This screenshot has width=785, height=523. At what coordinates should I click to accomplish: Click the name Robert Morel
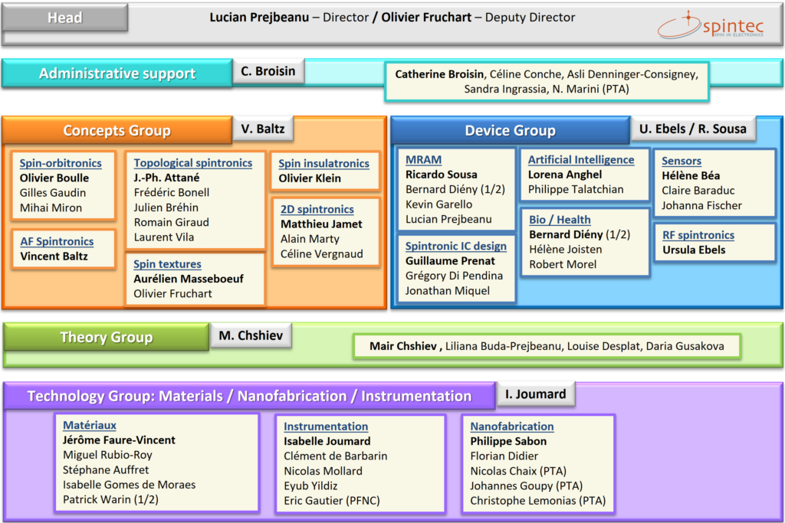pyautogui.click(x=562, y=264)
